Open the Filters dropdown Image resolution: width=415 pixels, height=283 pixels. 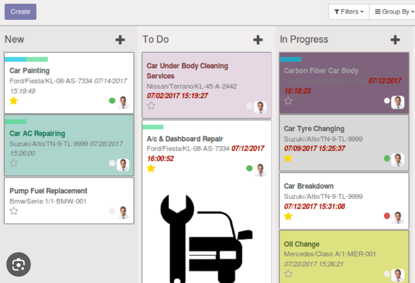coord(348,11)
